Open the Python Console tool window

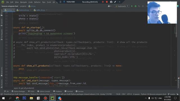tap(44, 91)
